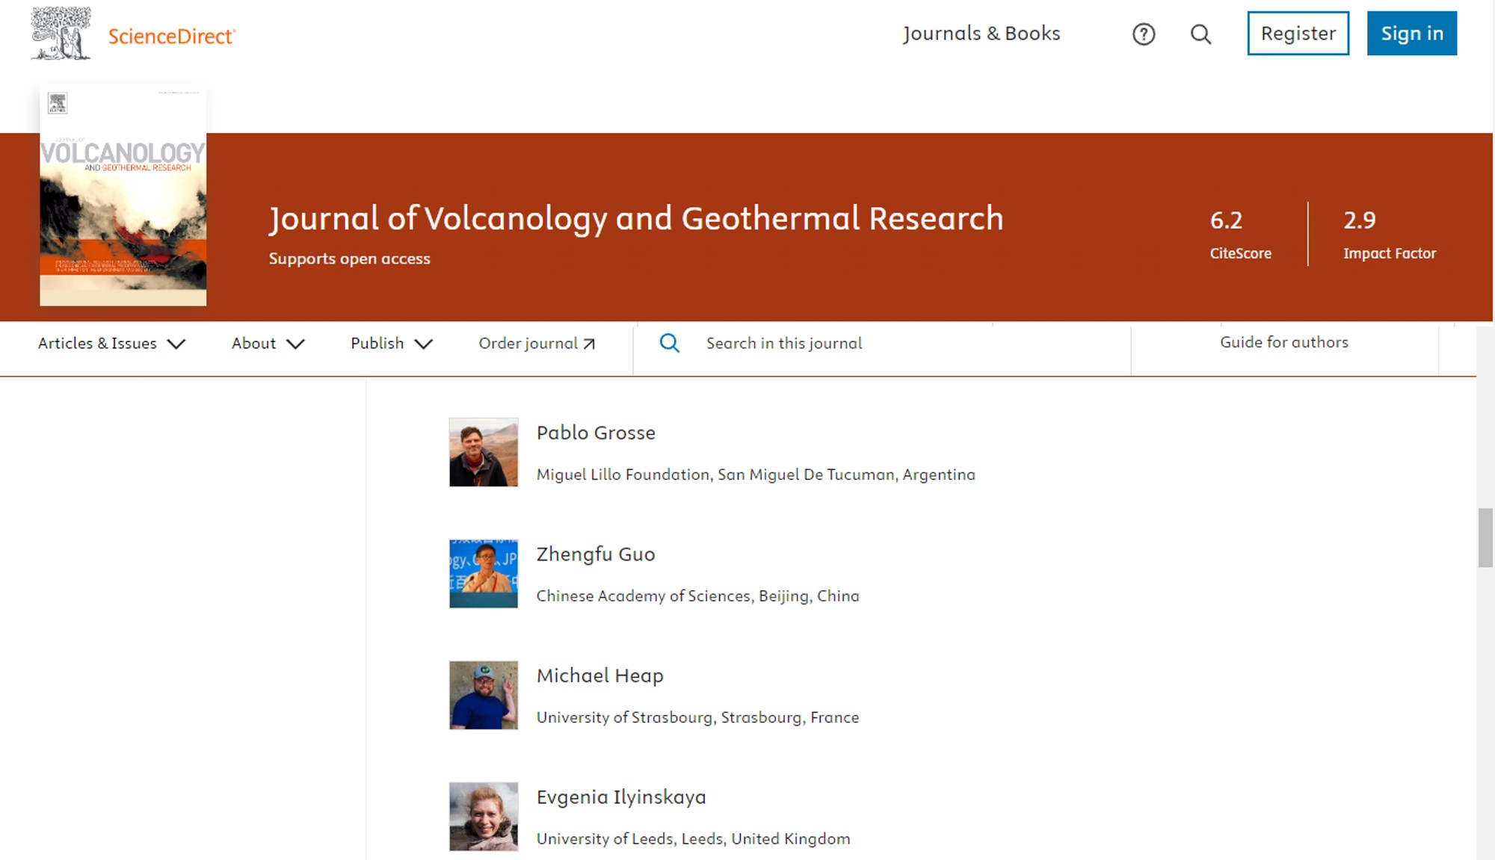Open Journals & Books menu item
This screenshot has height=860, width=1495.
click(x=981, y=34)
